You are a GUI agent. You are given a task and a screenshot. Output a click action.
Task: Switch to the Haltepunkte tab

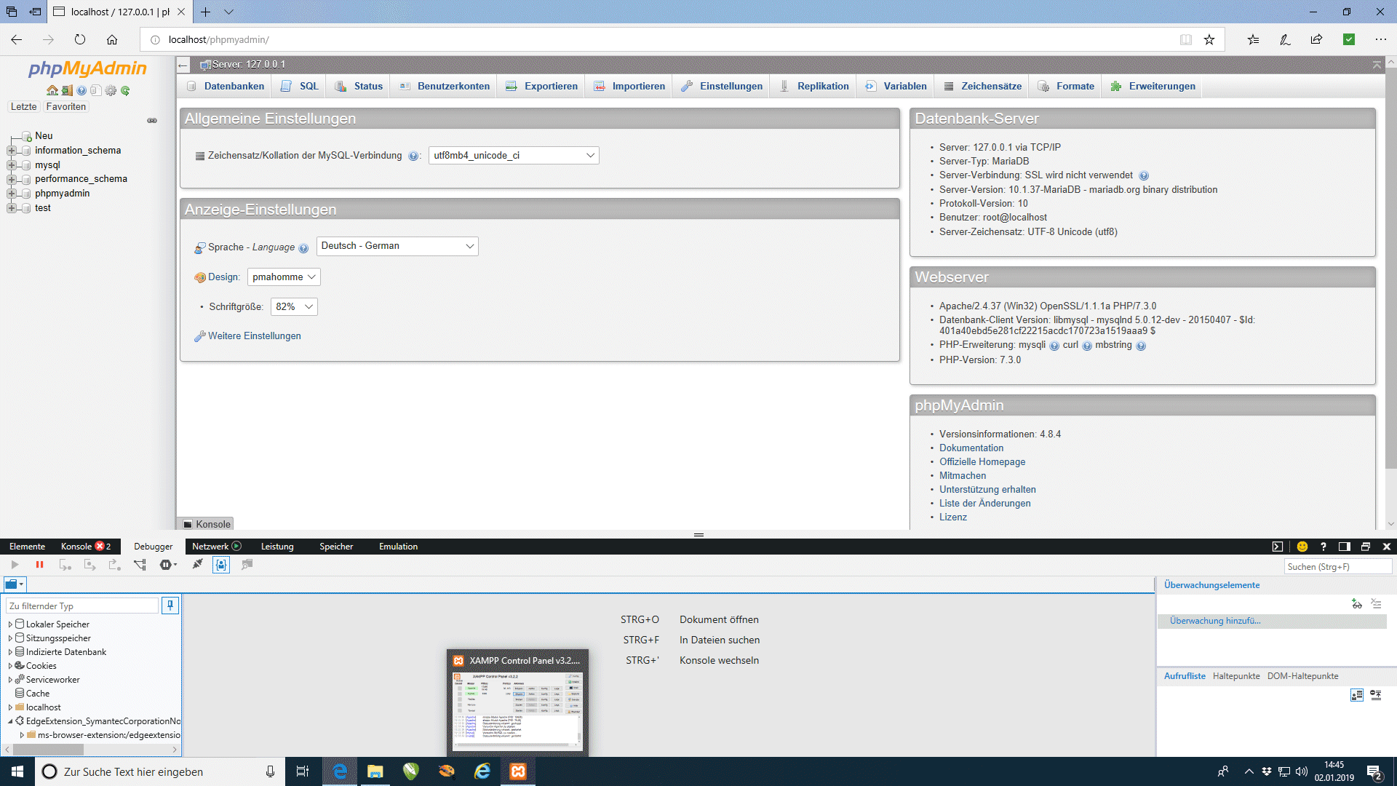[1236, 676]
